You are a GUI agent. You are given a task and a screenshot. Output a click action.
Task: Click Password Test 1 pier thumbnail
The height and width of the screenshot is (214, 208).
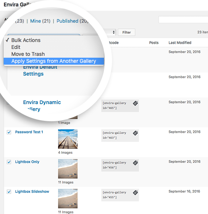point(68,139)
